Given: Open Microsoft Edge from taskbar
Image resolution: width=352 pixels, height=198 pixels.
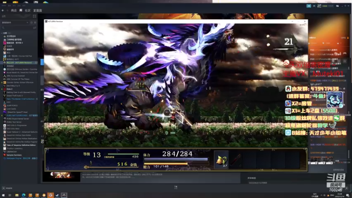Looking at the screenshot, I should tap(24, 195).
